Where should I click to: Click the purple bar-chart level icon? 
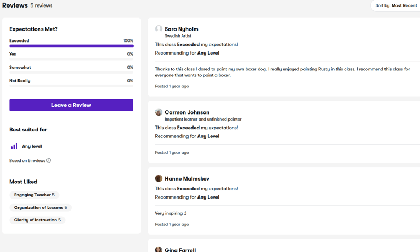[x=14, y=146]
